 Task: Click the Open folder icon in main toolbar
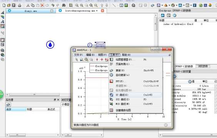[8, 5]
